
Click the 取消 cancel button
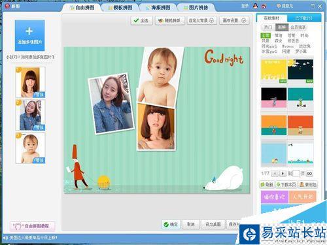190,224
